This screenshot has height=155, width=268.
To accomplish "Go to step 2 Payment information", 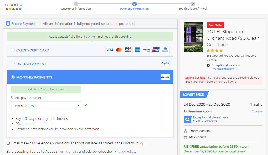I will tap(134, 6).
